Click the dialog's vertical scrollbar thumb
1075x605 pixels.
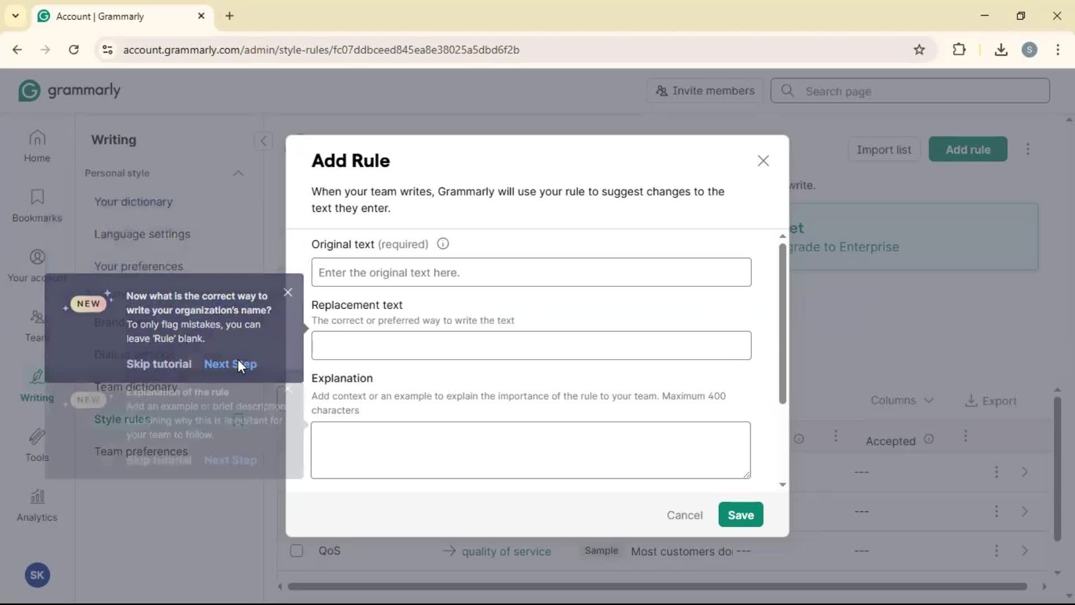pos(782,323)
